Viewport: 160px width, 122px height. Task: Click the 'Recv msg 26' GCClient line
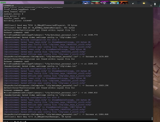click(39, 28)
